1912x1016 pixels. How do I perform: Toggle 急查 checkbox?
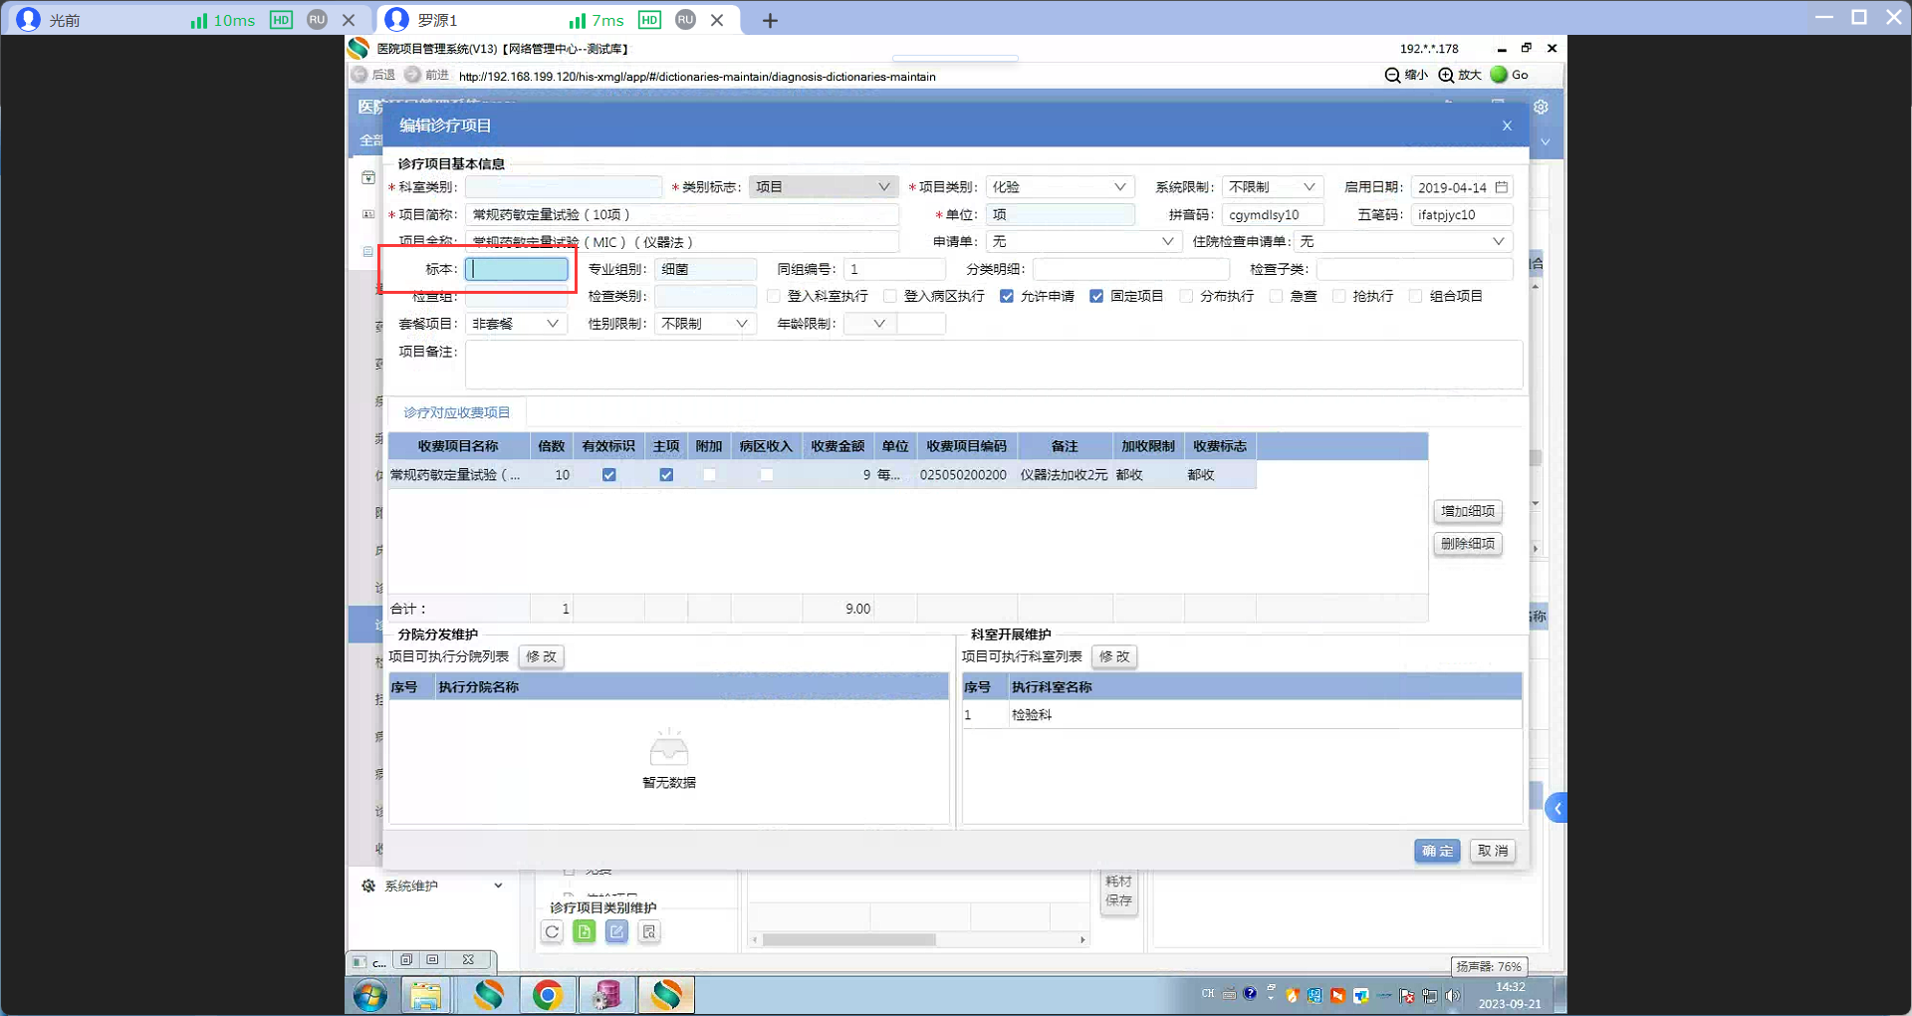(1276, 296)
